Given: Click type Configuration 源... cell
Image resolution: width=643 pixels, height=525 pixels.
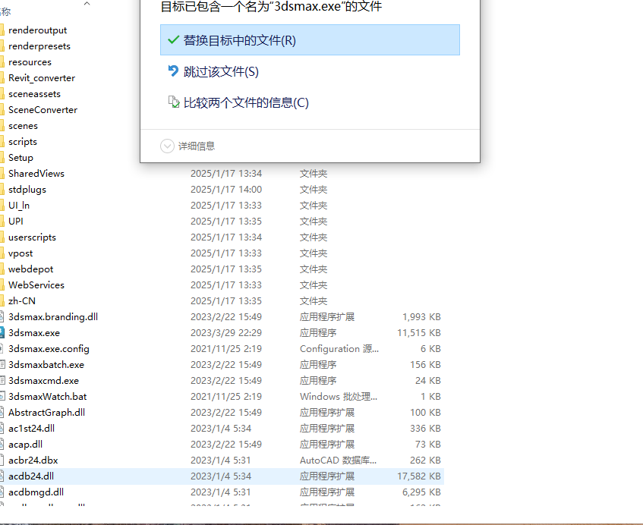Looking at the screenshot, I should [339, 349].
